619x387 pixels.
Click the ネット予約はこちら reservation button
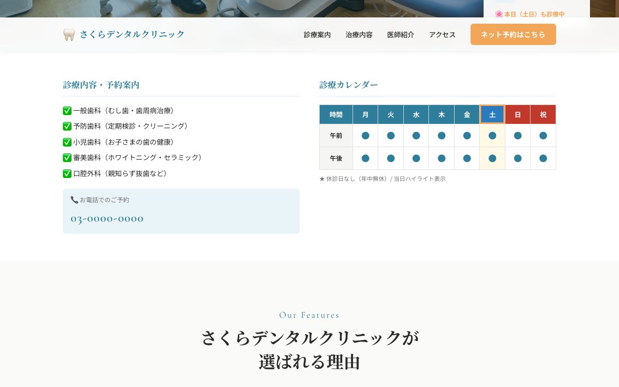coord(513,34)
